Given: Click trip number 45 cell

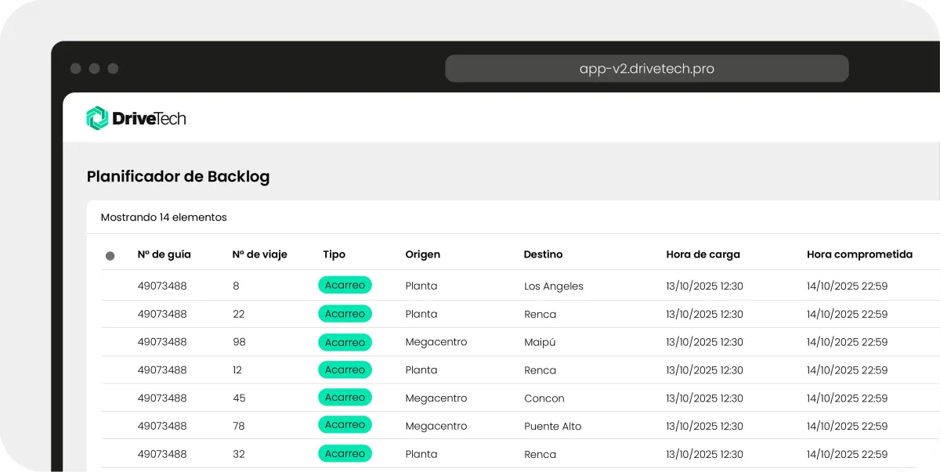Looking at the screenshot, I should coord(239,398).
